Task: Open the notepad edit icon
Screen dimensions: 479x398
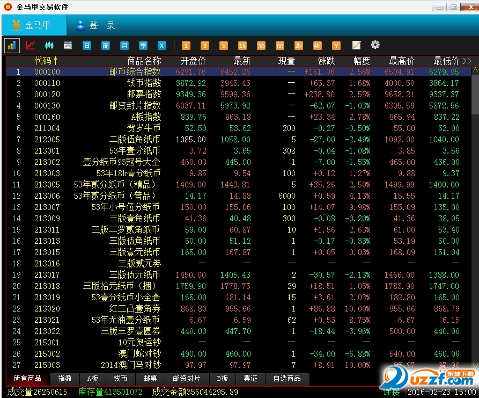Action: [356, 45]
